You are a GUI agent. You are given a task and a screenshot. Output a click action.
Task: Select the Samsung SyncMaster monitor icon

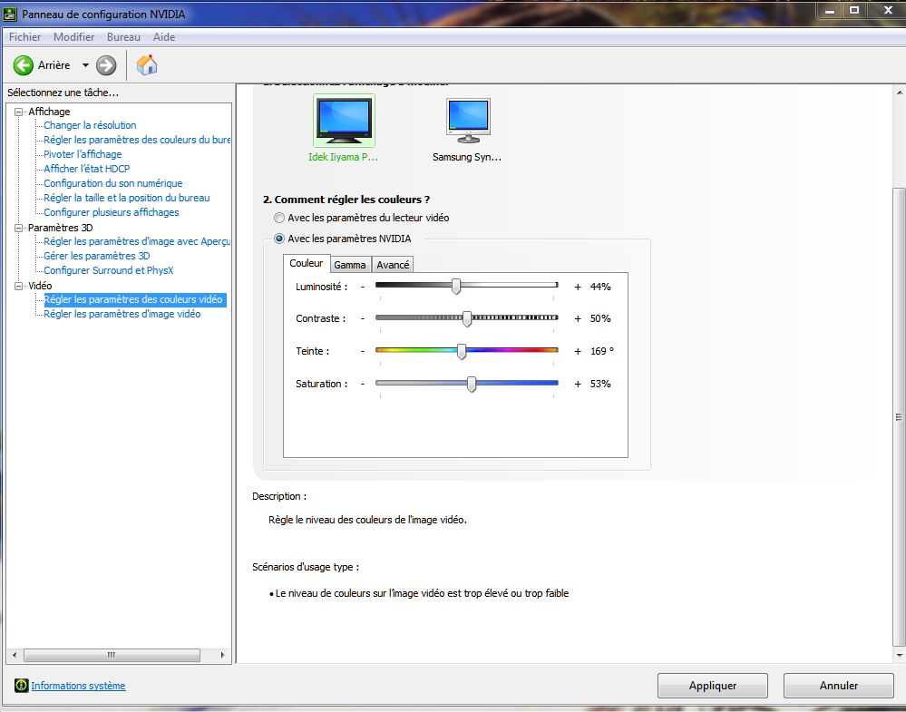[x=468, y=121]
